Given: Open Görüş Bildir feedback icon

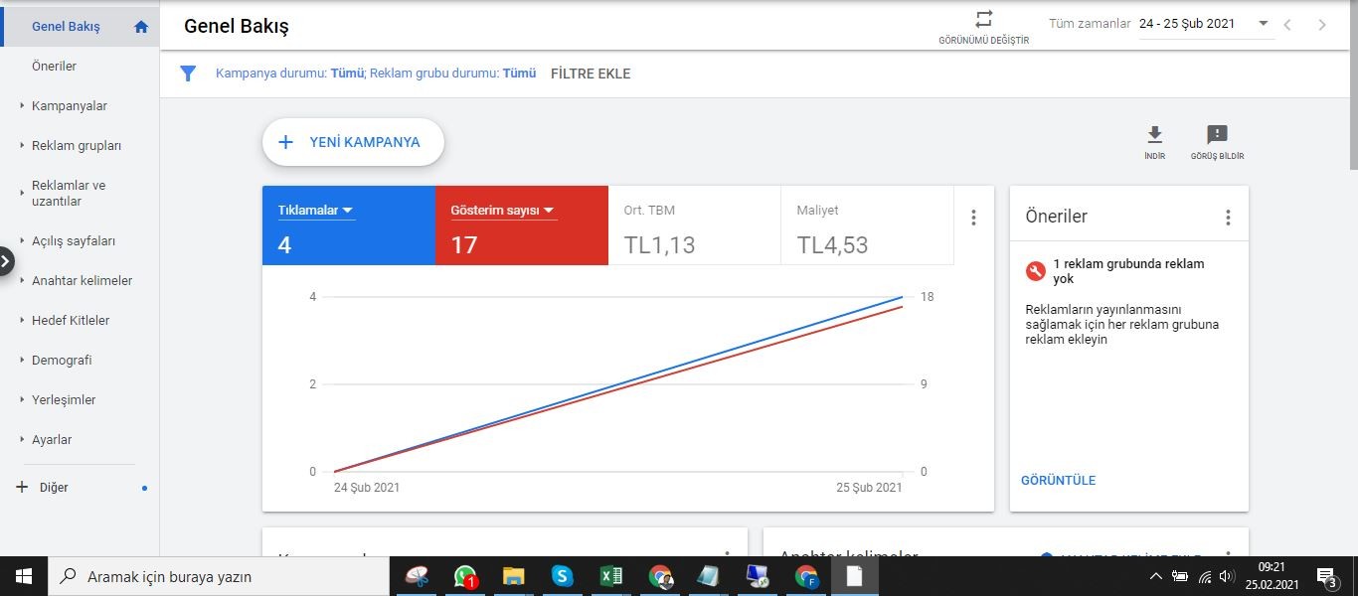Looking at the screenshot, I should (1217, 135).
